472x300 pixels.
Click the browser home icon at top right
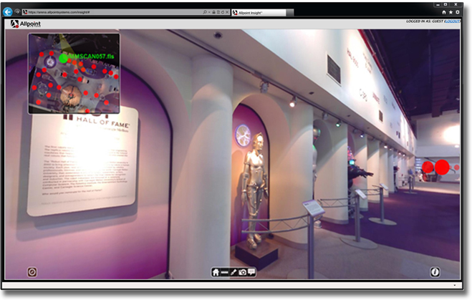click(x=443, y=12)
